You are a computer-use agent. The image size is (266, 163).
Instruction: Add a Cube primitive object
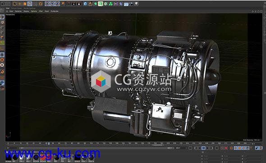[85, 4]
